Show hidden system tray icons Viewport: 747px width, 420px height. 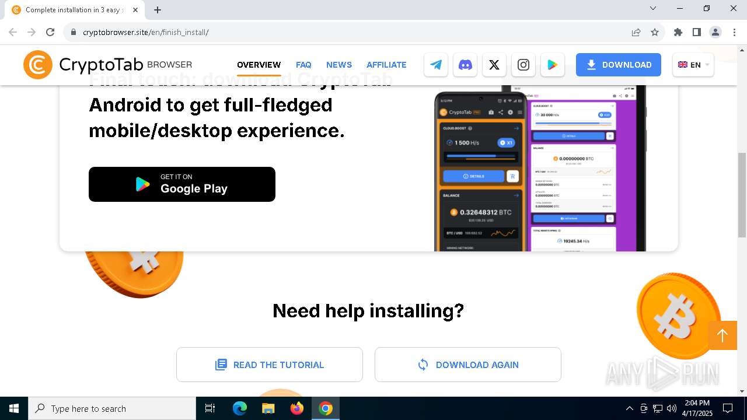tap(629, 408)
